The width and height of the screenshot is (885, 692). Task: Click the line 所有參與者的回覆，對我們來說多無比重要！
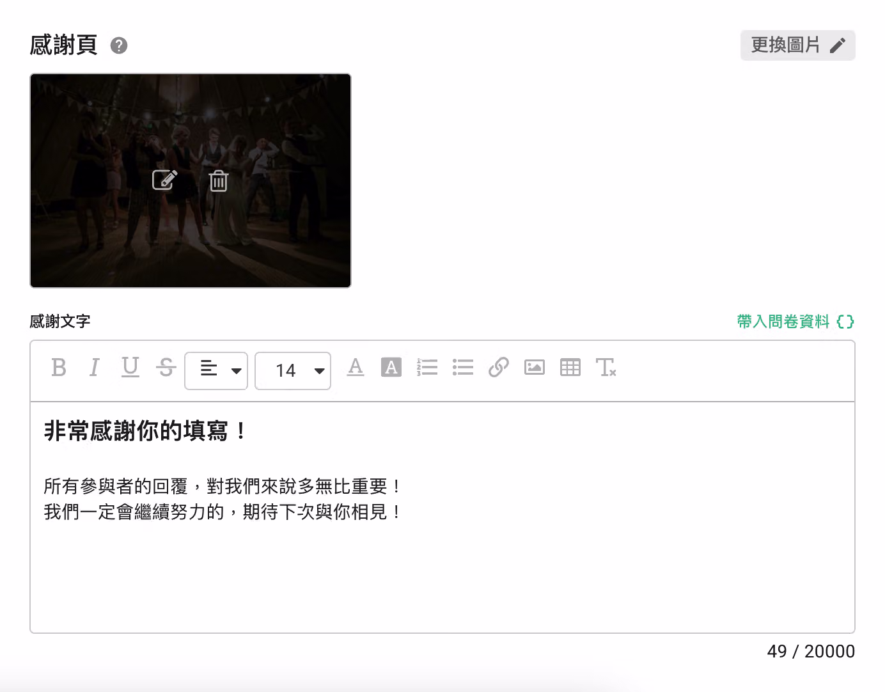(223, 487)
